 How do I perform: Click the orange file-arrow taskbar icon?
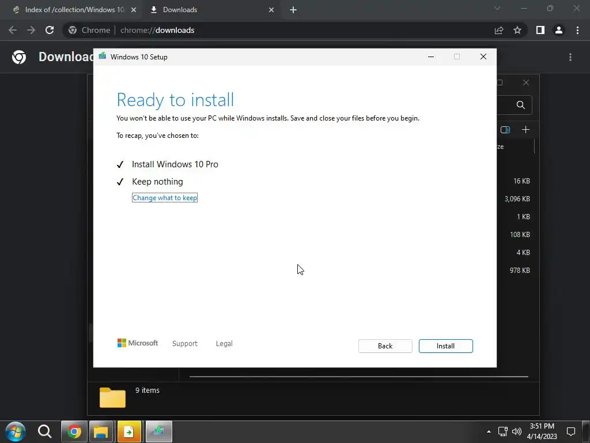(129, 431)
